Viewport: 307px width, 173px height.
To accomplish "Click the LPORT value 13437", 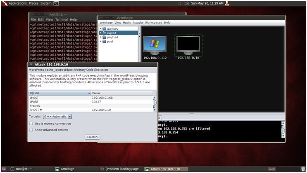I will coord(97,102).
